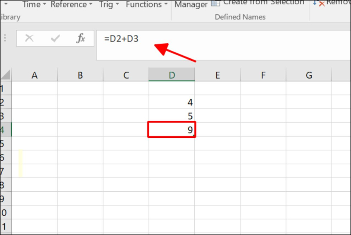Select row 8 header

click(x=6, y=185)
